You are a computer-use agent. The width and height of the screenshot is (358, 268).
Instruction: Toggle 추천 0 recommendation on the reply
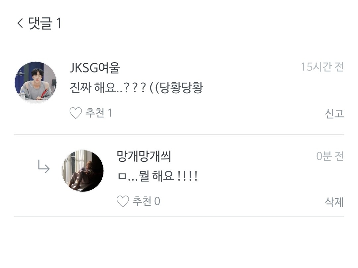138,201
